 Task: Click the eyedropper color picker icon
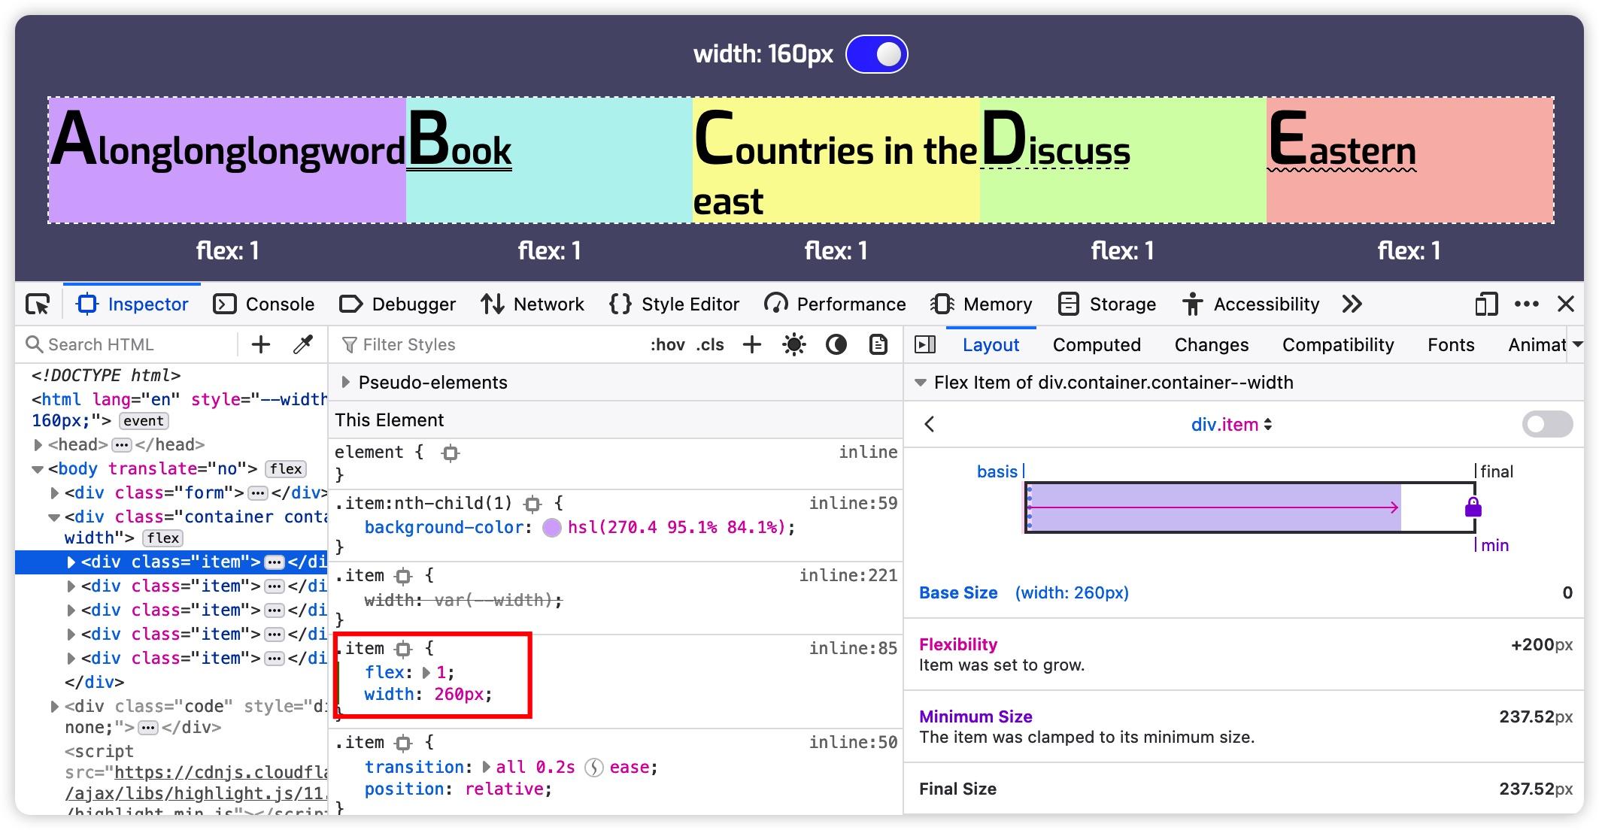coord(303,345)
